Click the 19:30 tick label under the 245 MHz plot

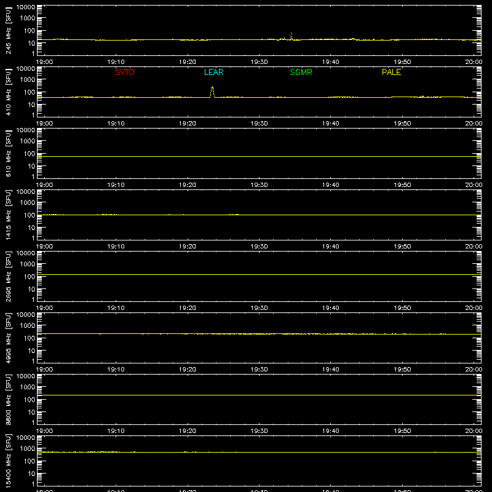click(x=259, y=62)
